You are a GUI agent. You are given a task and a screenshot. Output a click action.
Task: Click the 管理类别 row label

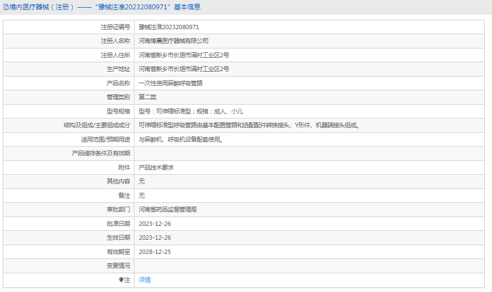pos(118,97)
